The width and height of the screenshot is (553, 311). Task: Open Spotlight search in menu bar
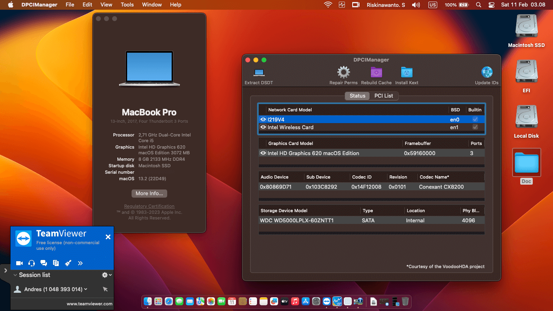click(479, 5)
